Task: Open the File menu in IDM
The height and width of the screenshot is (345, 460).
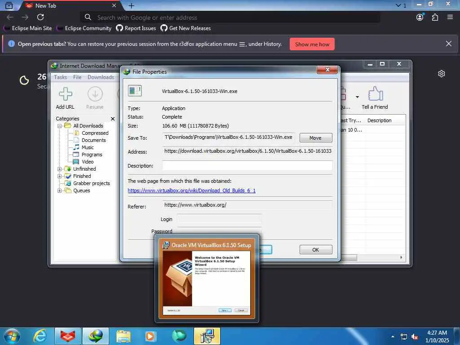Action: pos(77,77)
